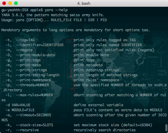Click the "print module data" description

pyautogui.click(x=91, y=55)
